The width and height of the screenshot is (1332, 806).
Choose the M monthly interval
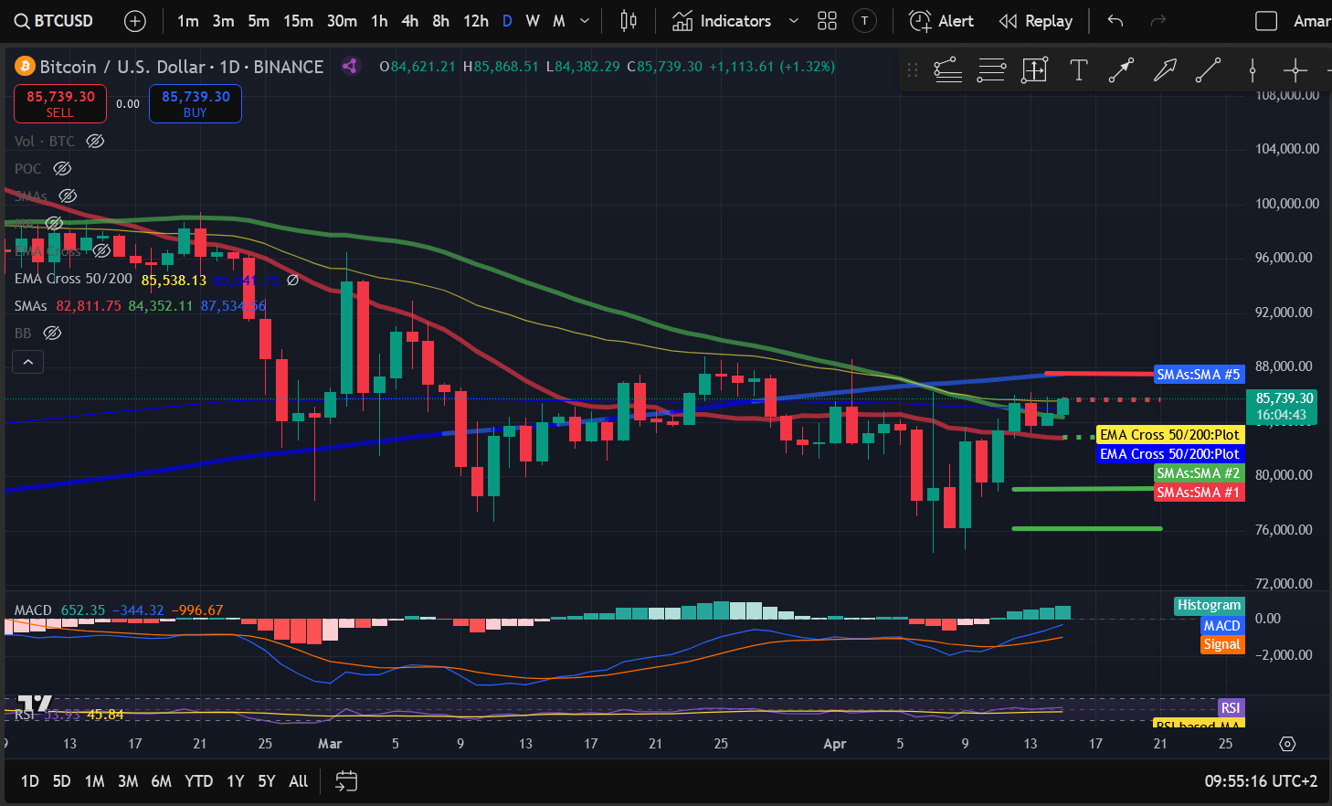pyautogui.click(x=559, y=21)
